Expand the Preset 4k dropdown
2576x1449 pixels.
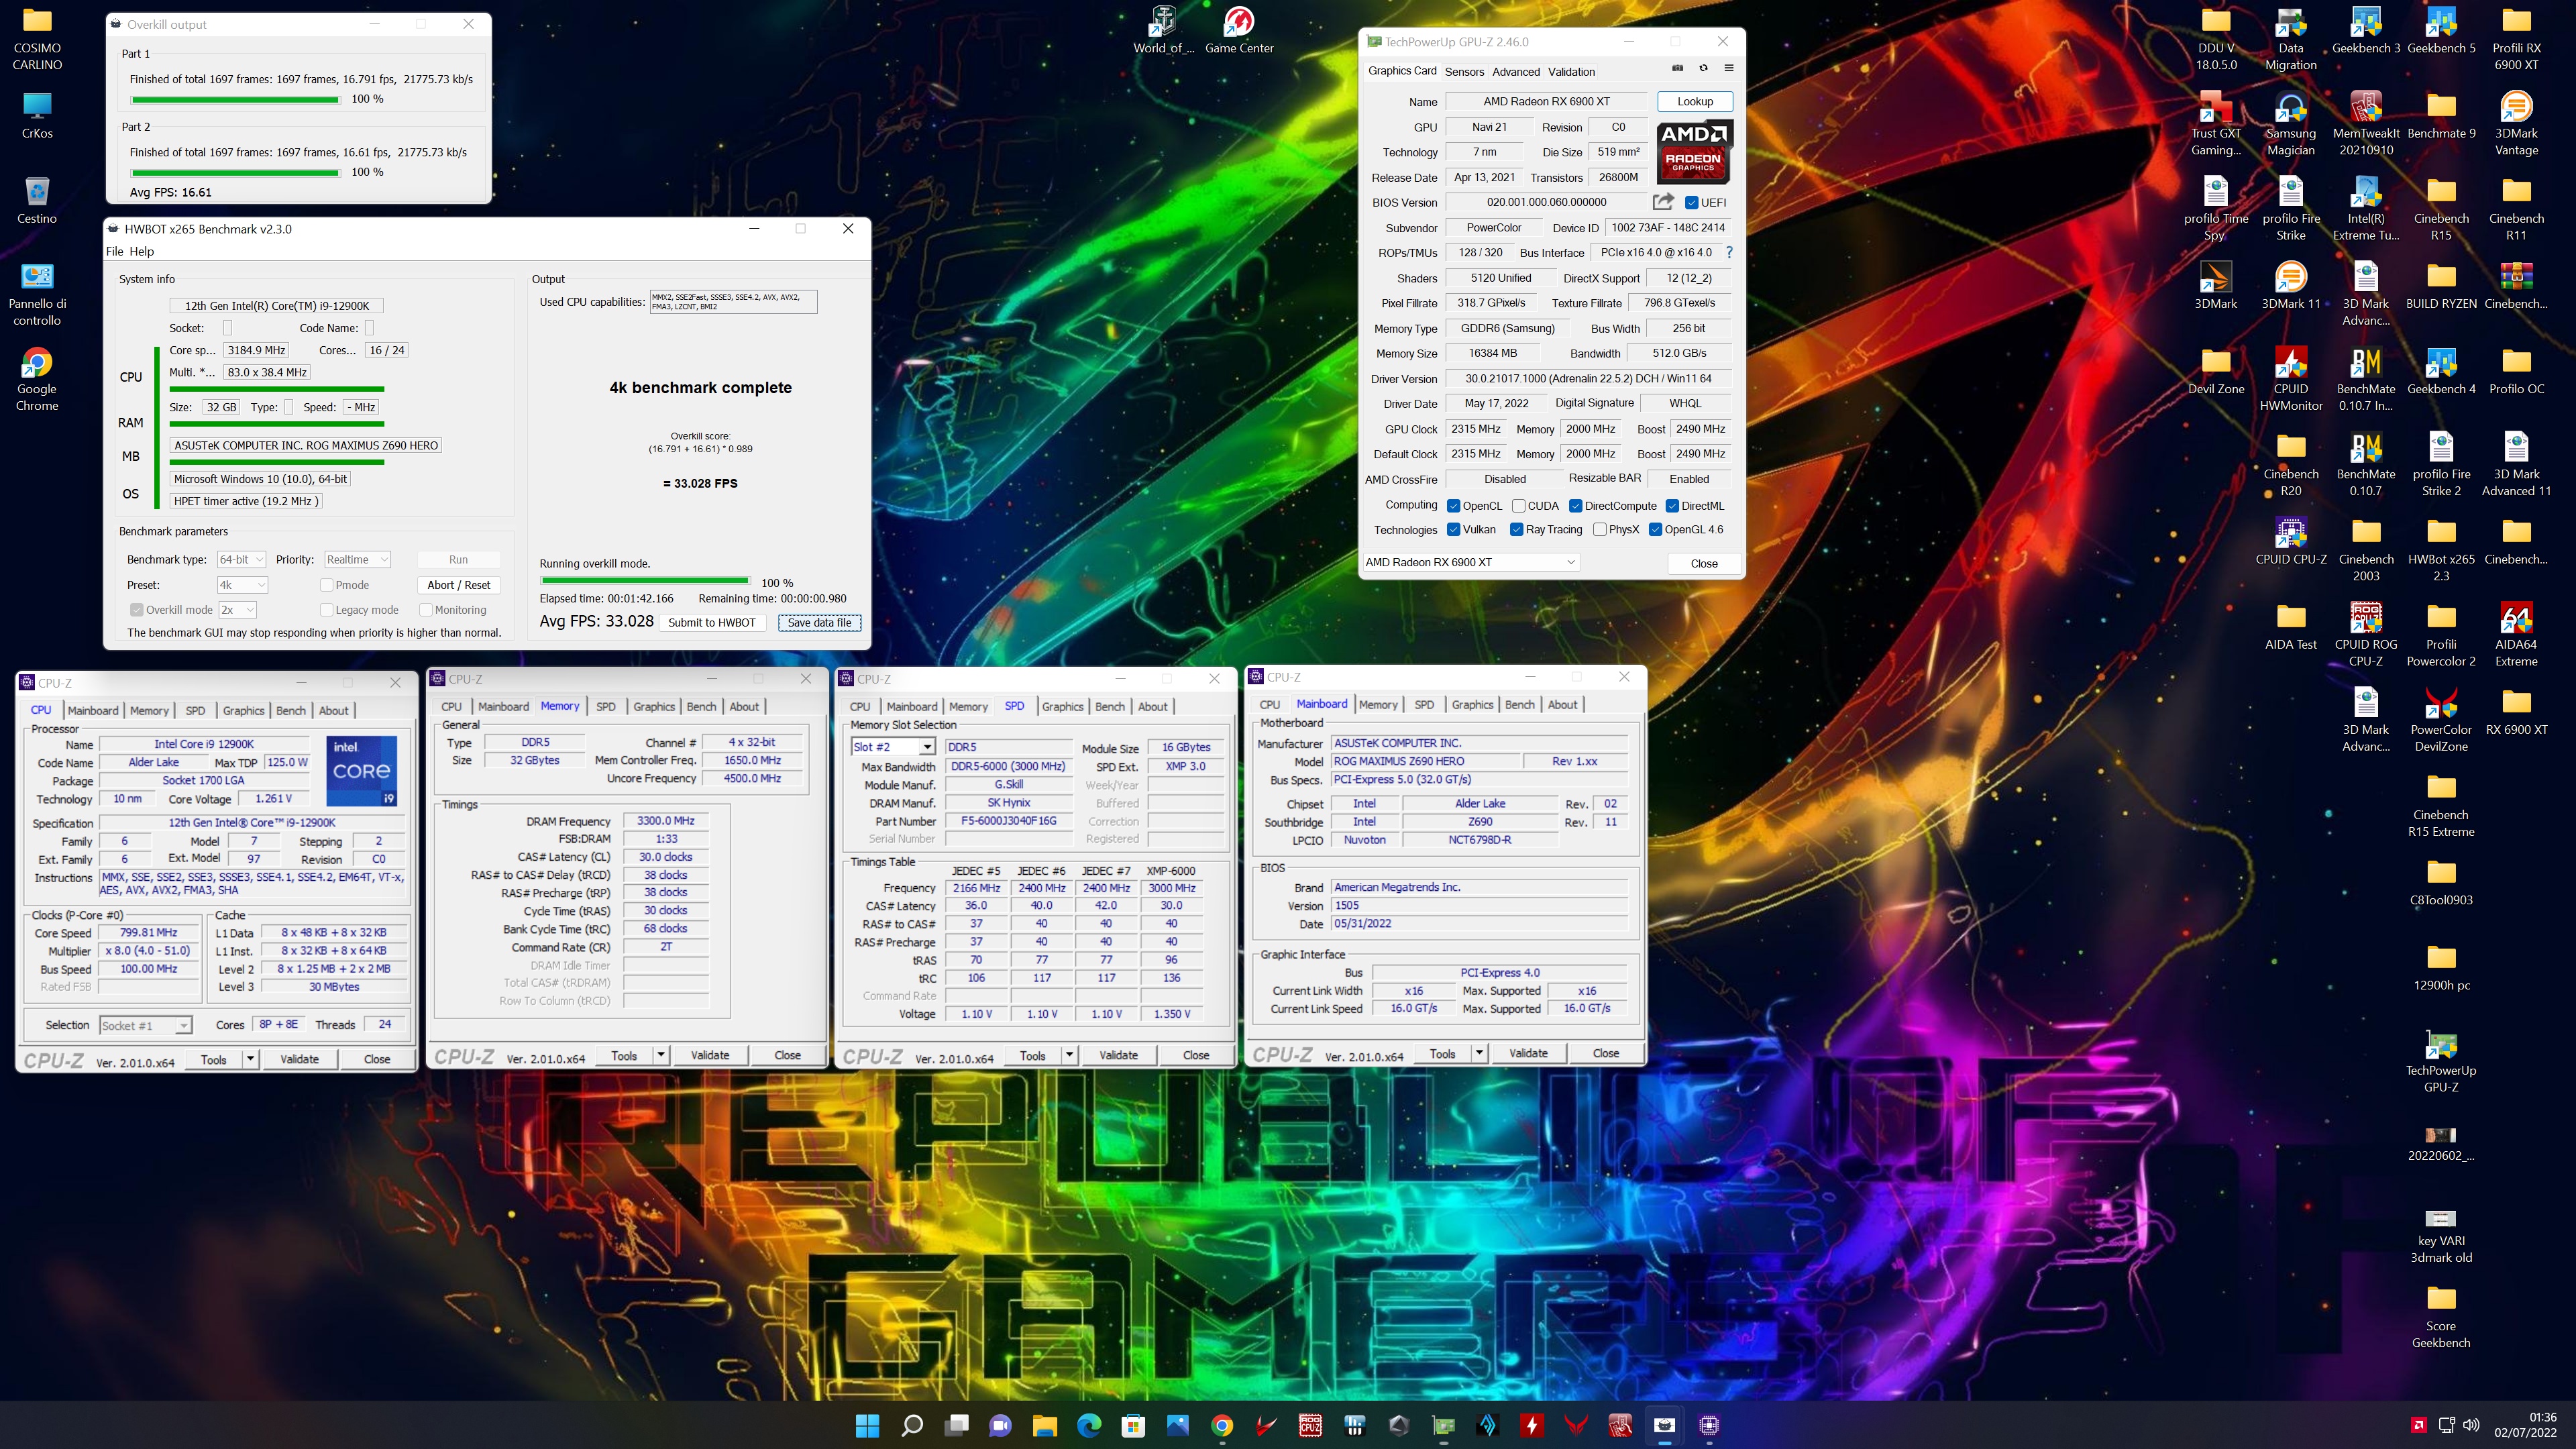(x=242, y=585)
